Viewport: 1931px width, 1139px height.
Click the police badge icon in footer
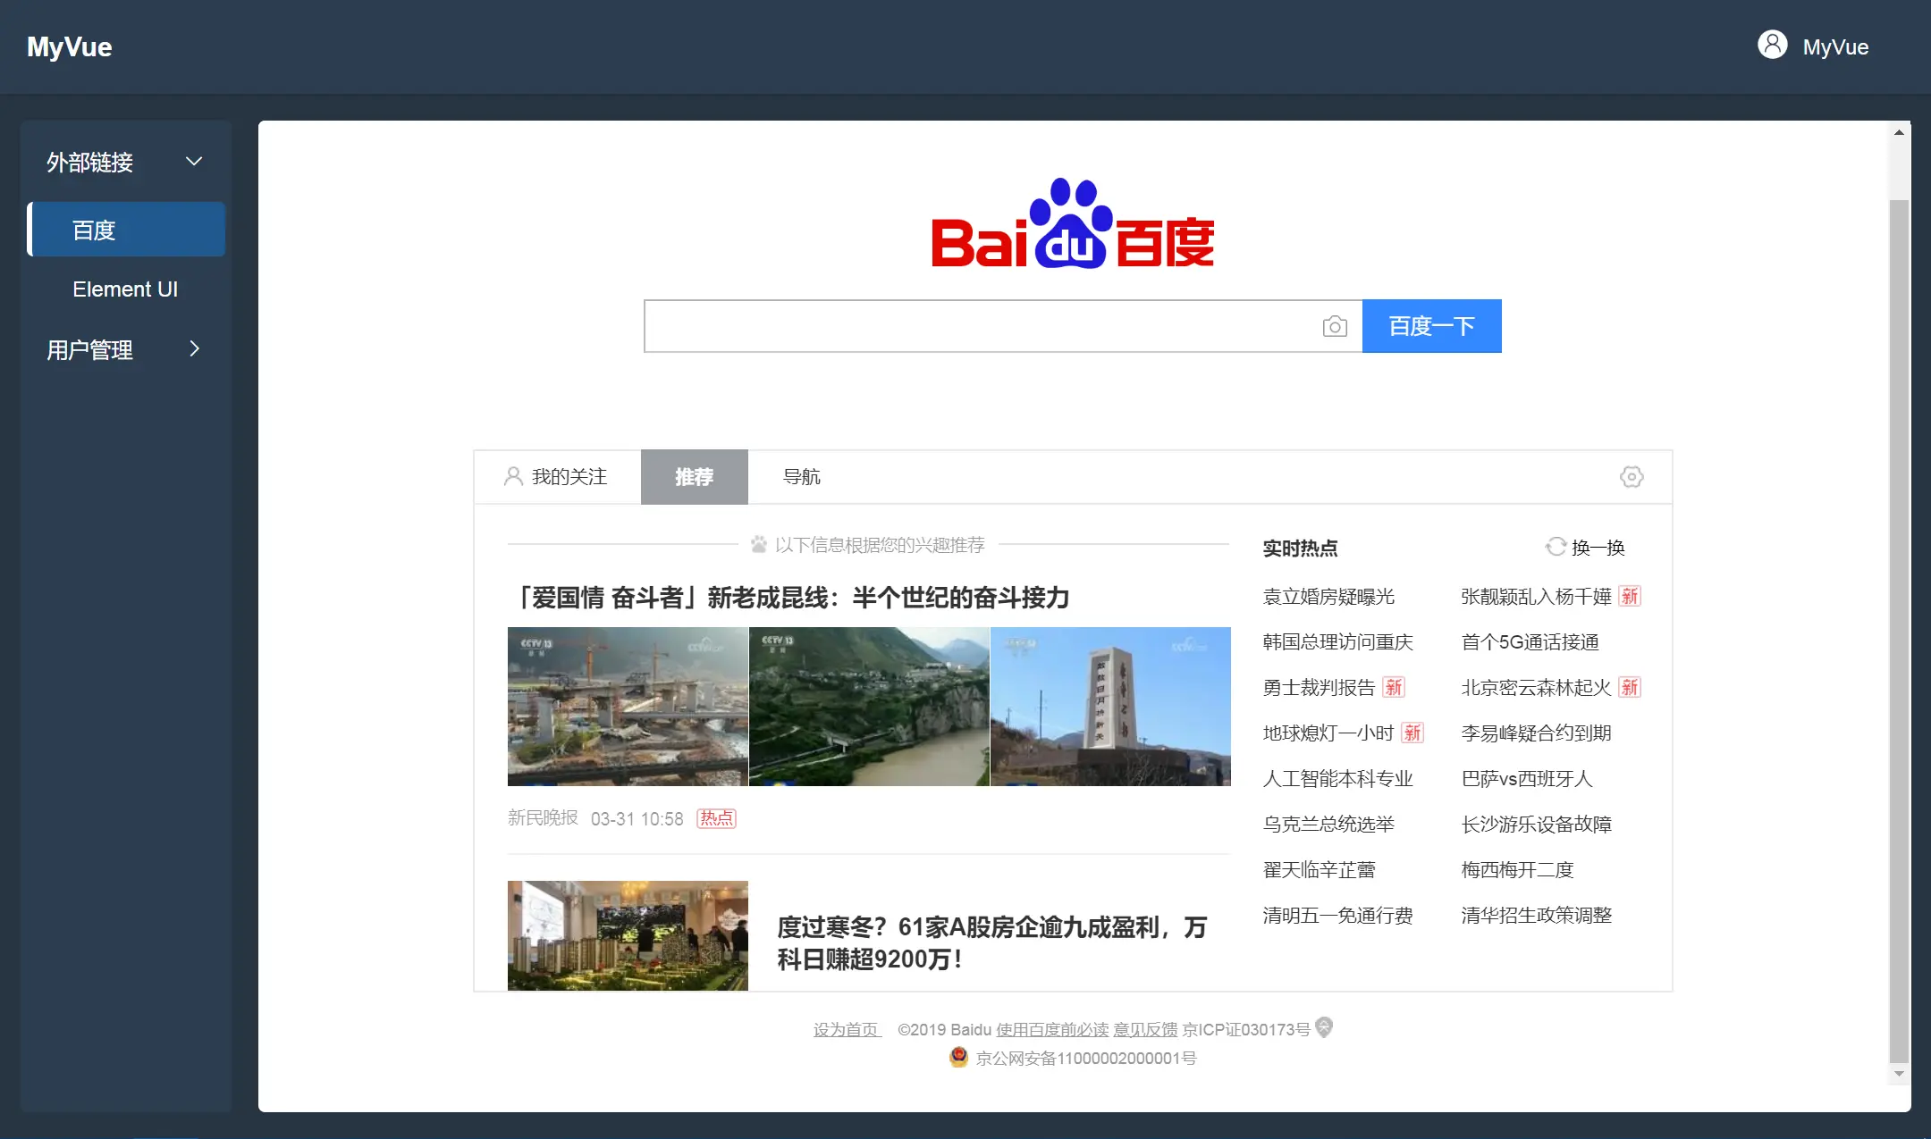[x=958, y=1058]
